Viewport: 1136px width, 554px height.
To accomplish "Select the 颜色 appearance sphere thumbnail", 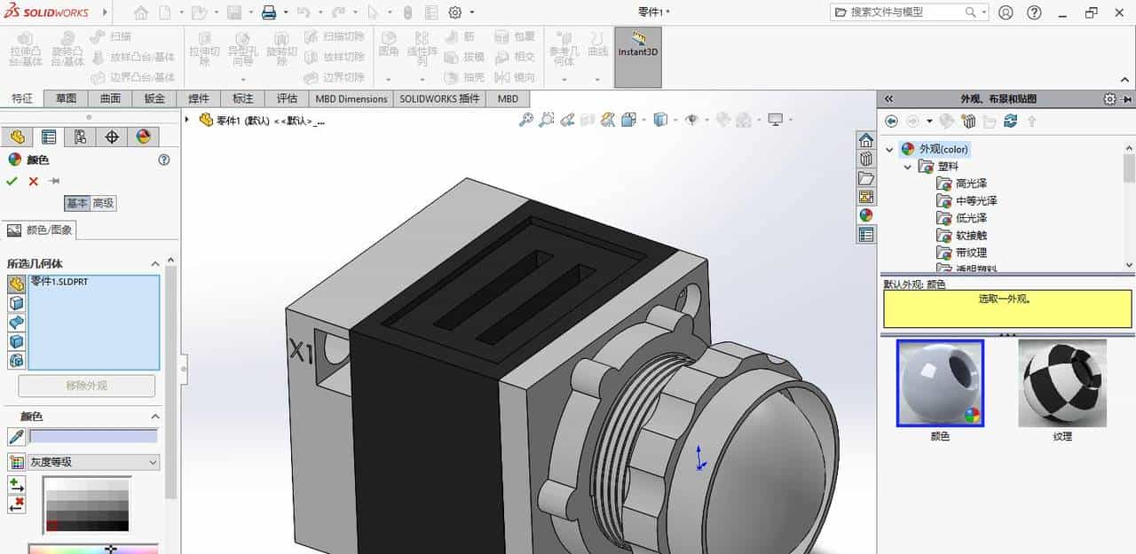I will pos(940,386).
